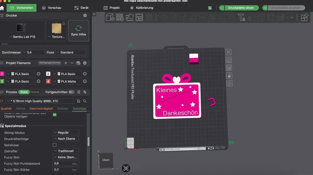Close plate with X icon
The width and height of the screenshot is (313, 175).
point(228,52)
